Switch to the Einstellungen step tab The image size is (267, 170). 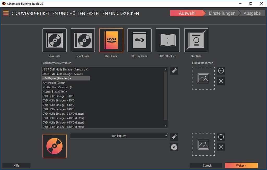(x=222, y=13)
